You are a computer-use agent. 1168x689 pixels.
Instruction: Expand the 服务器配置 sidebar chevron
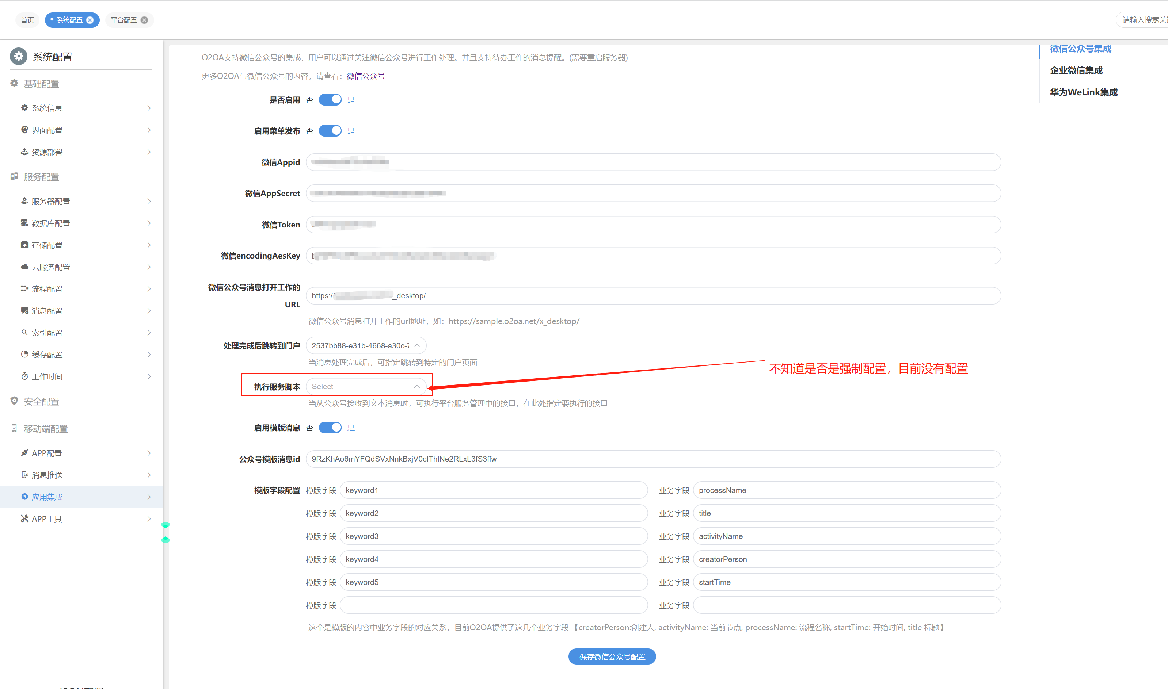click(149, 201)
